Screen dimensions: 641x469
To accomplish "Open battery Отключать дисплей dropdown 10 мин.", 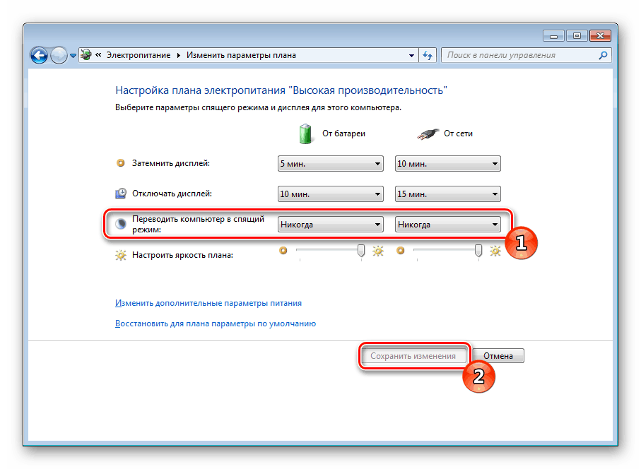I will pos(330,194).
